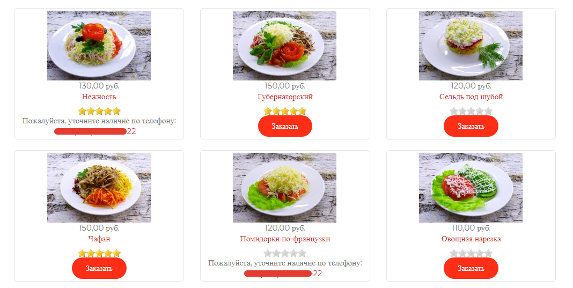573x288 pixels.
Task: Click Заказать under Сельдь под шубой
Action: (471, 126)
